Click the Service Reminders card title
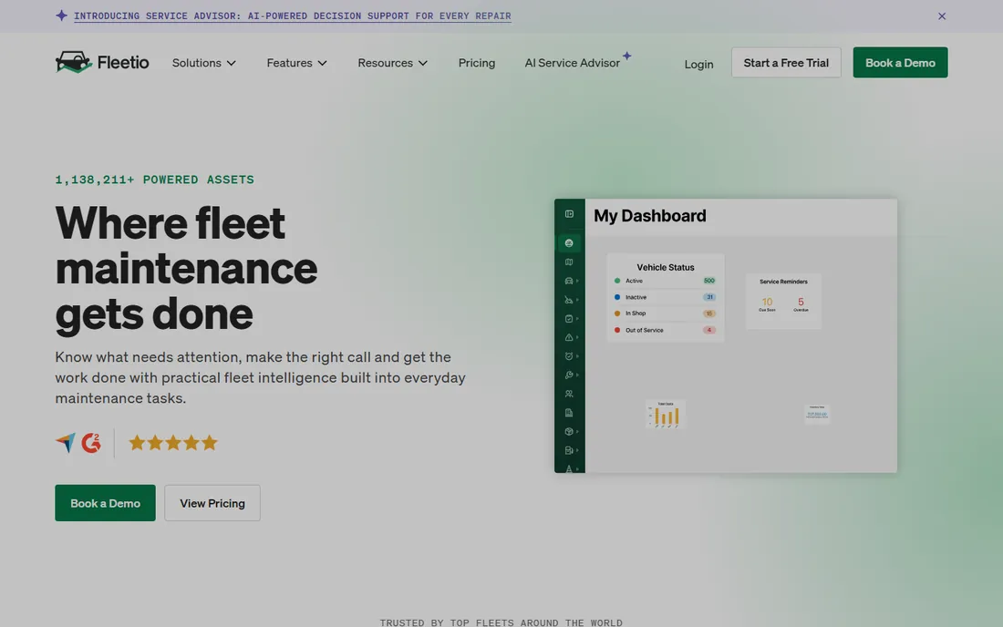Viewport: 1003px width, 627px height. coord(783,282)
